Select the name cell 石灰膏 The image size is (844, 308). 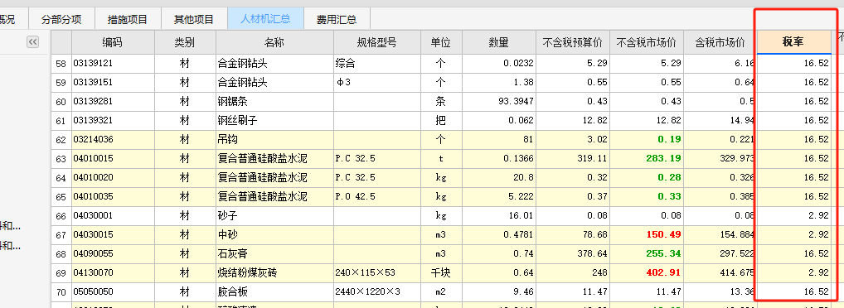[x=274, y=253]
